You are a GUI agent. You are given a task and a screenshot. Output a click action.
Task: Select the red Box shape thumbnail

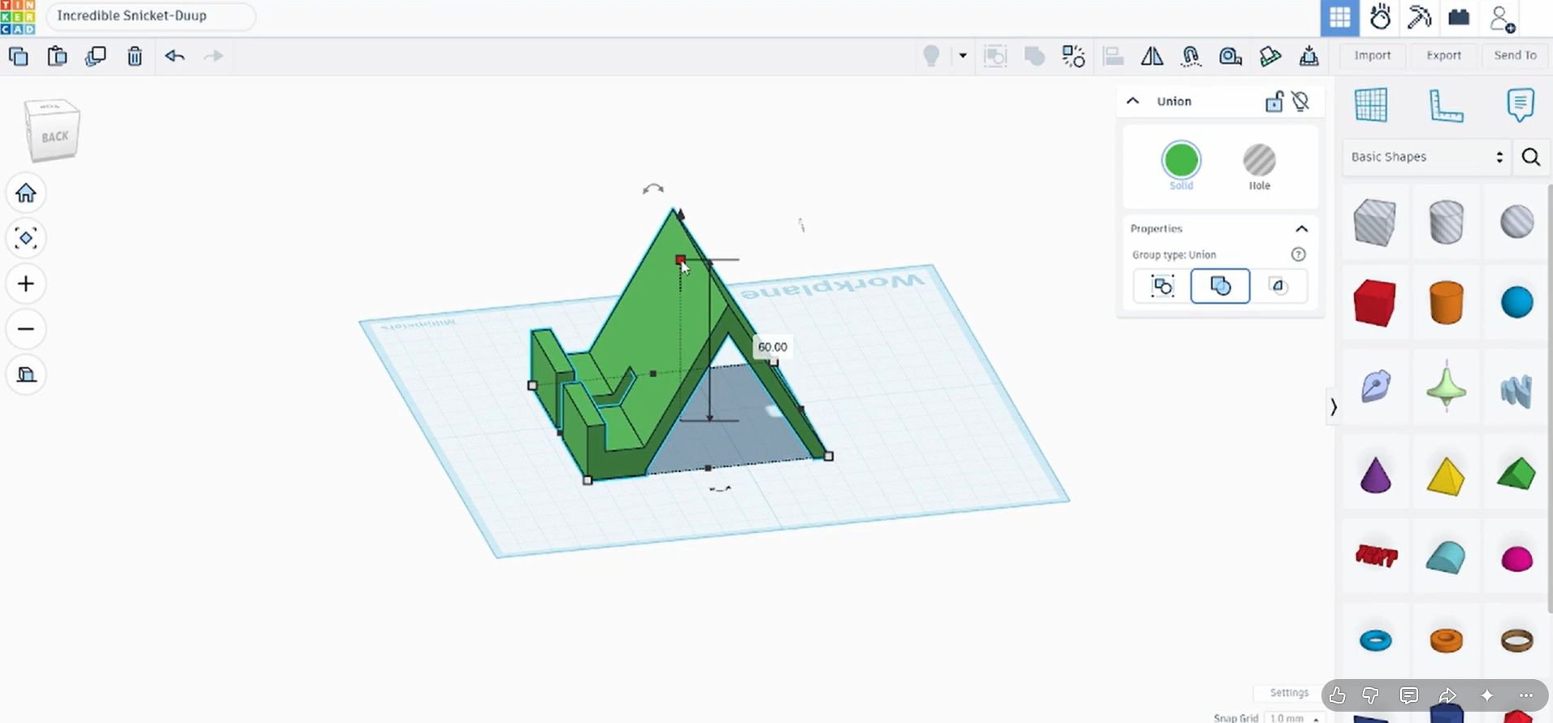(x=1375, y=303)
